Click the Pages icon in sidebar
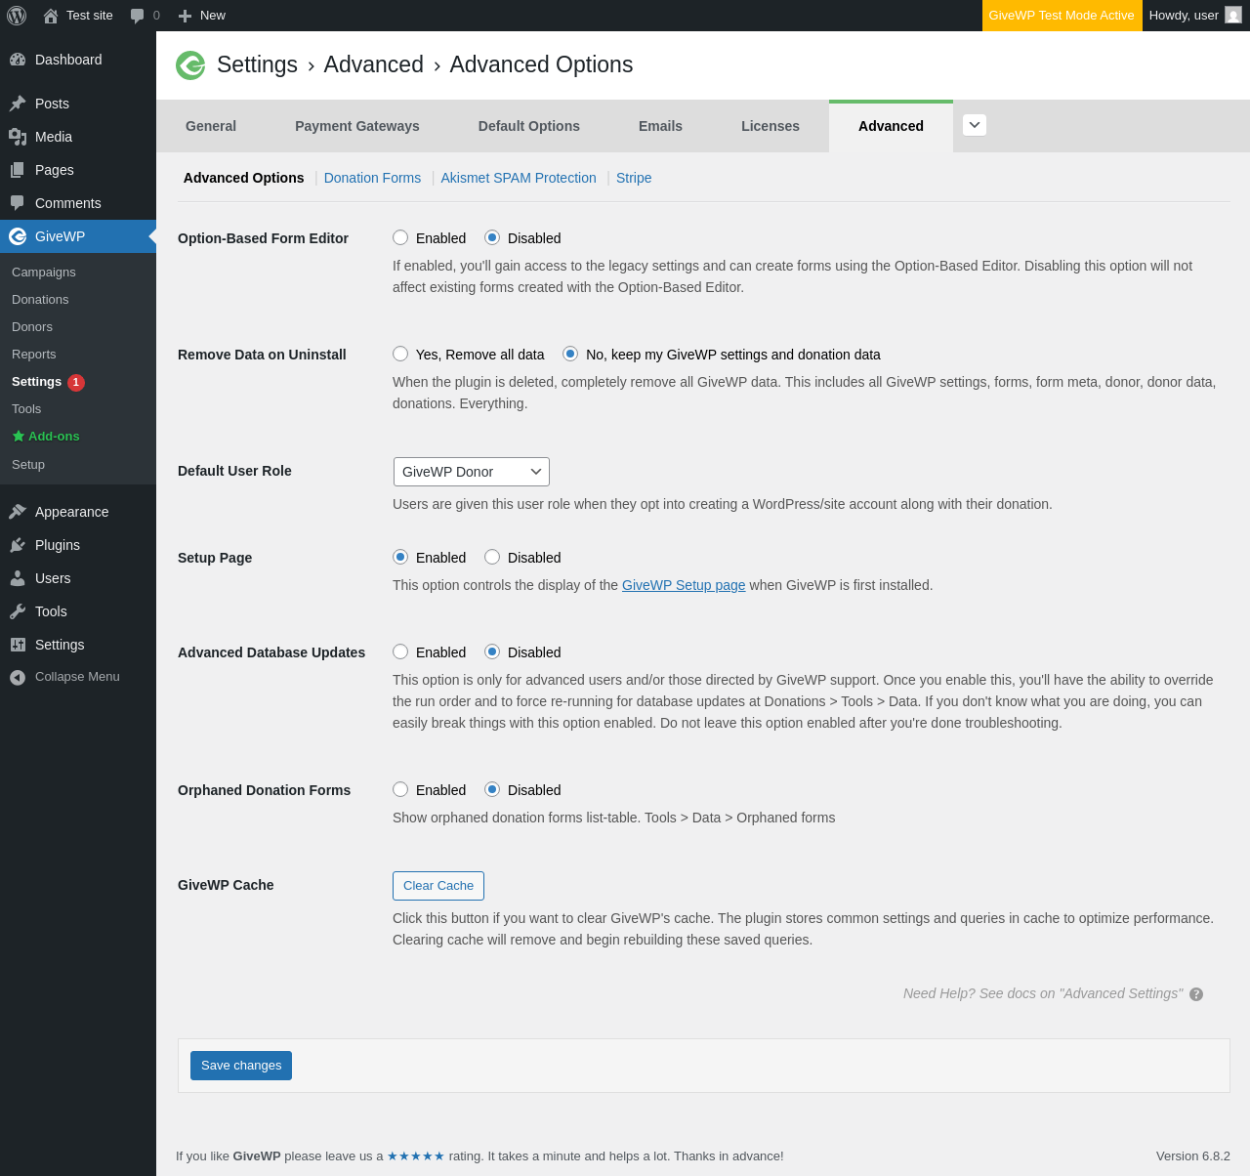Screen dimensions: 1250x1176 coord(18,170)
